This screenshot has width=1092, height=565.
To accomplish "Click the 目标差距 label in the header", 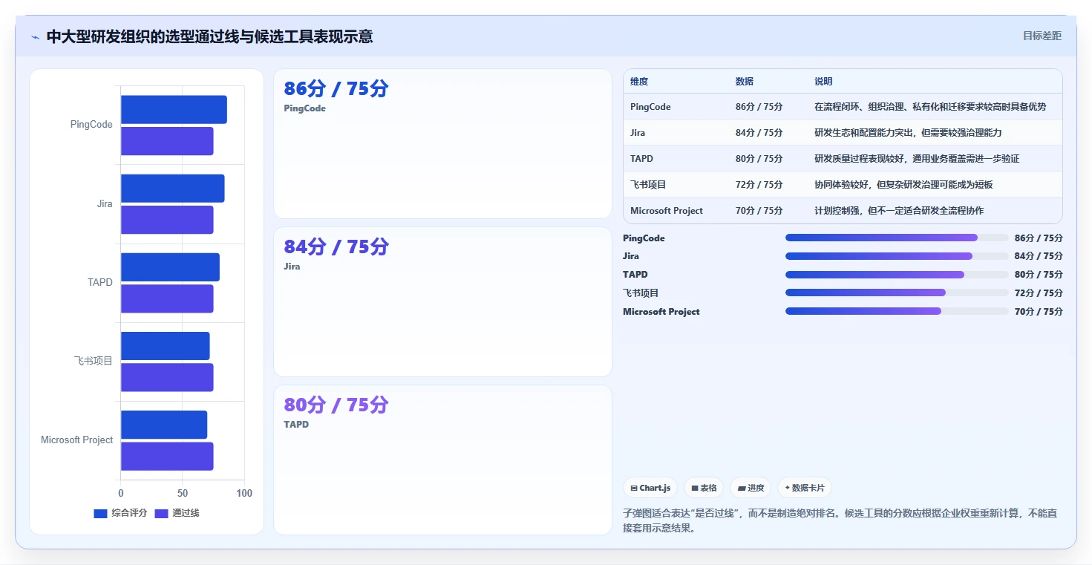I will click(1042, 36).
